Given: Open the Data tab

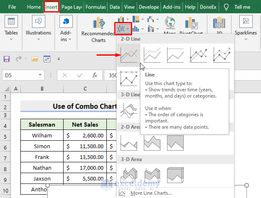Looking at the screenshot, I should tap(115, 7).
